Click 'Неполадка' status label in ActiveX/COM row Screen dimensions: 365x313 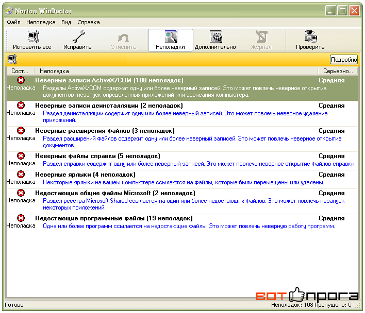tap(21, 88)
